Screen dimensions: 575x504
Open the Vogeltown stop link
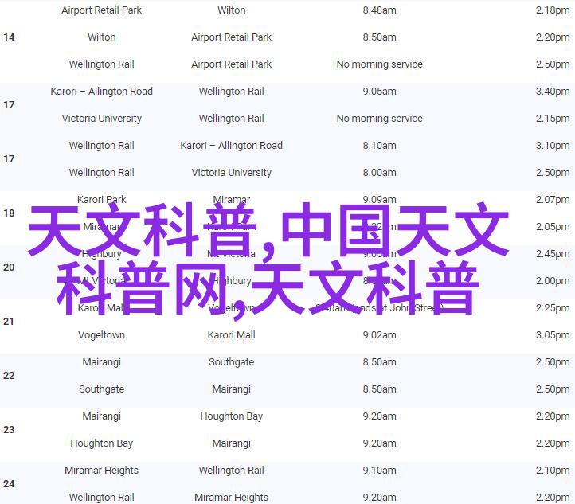point(101,335)
